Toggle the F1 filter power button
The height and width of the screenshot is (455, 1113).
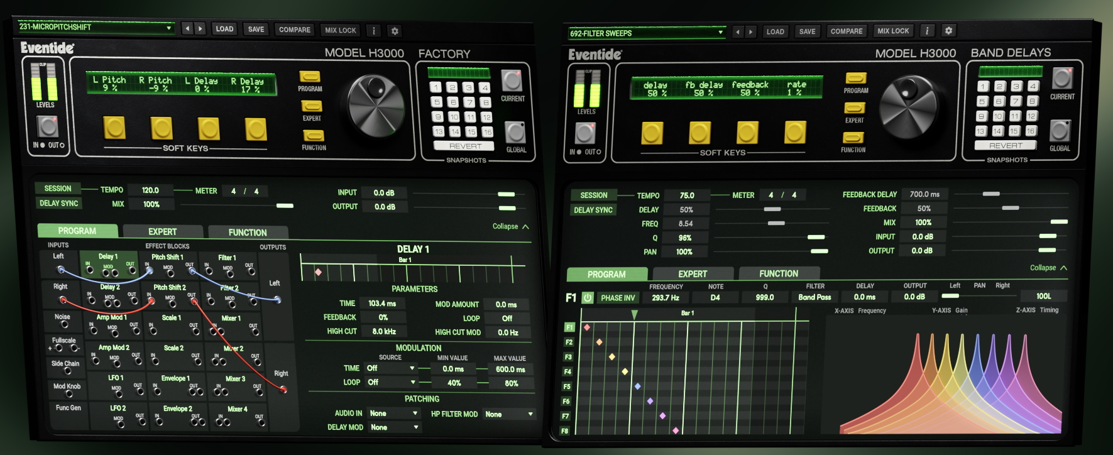(x=587, y=298)
